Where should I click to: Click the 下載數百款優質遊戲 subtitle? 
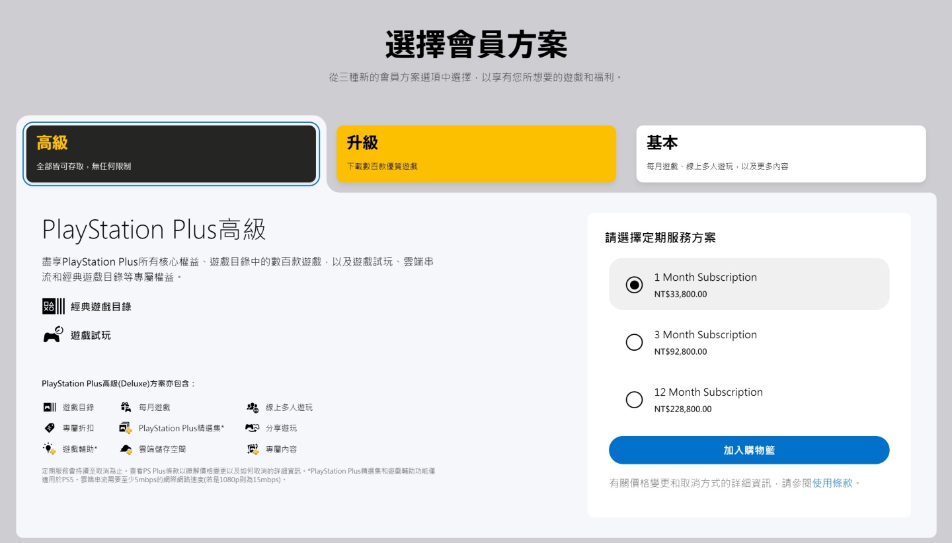382,166
